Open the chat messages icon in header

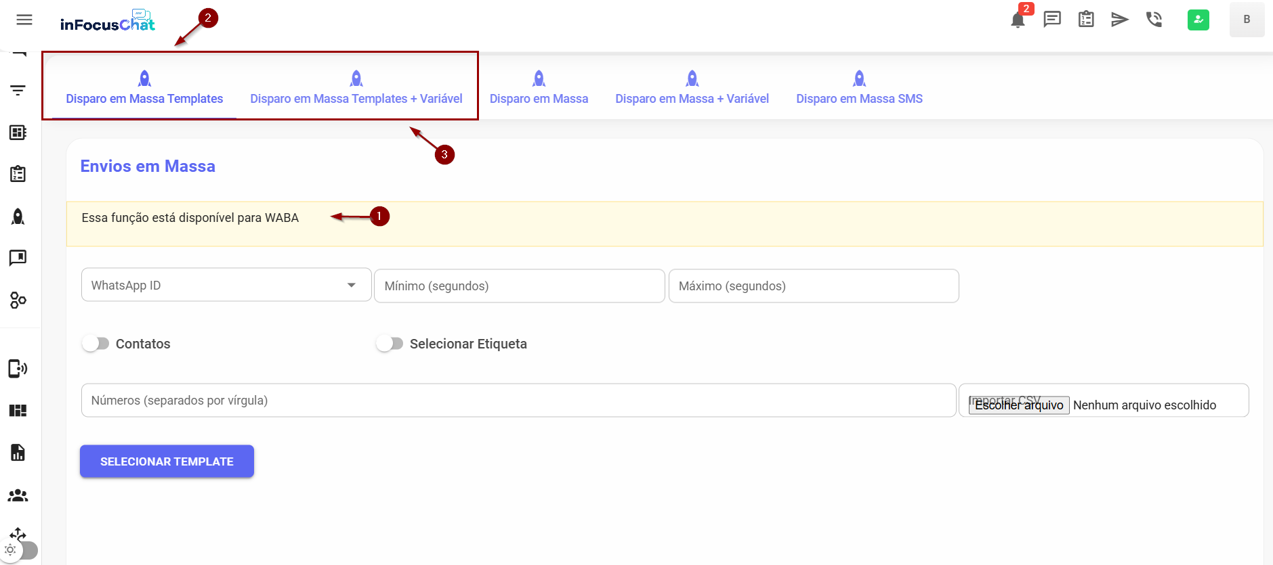(1052, 20)
